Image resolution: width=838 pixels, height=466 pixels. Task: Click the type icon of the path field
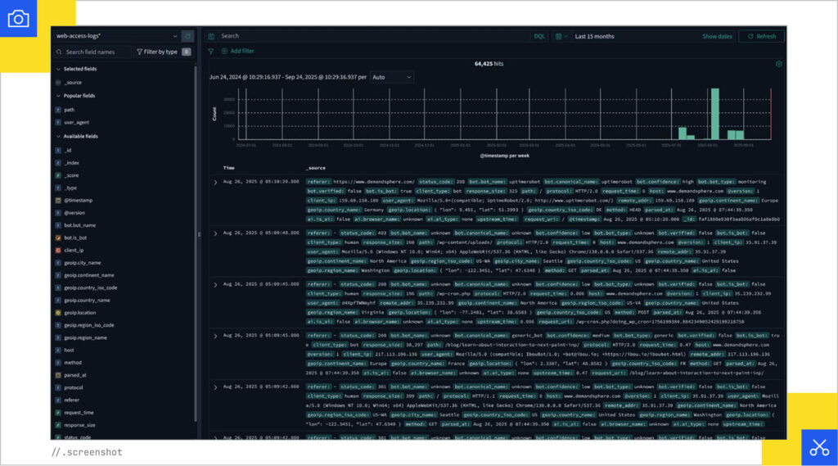click(x=58, y=110)
